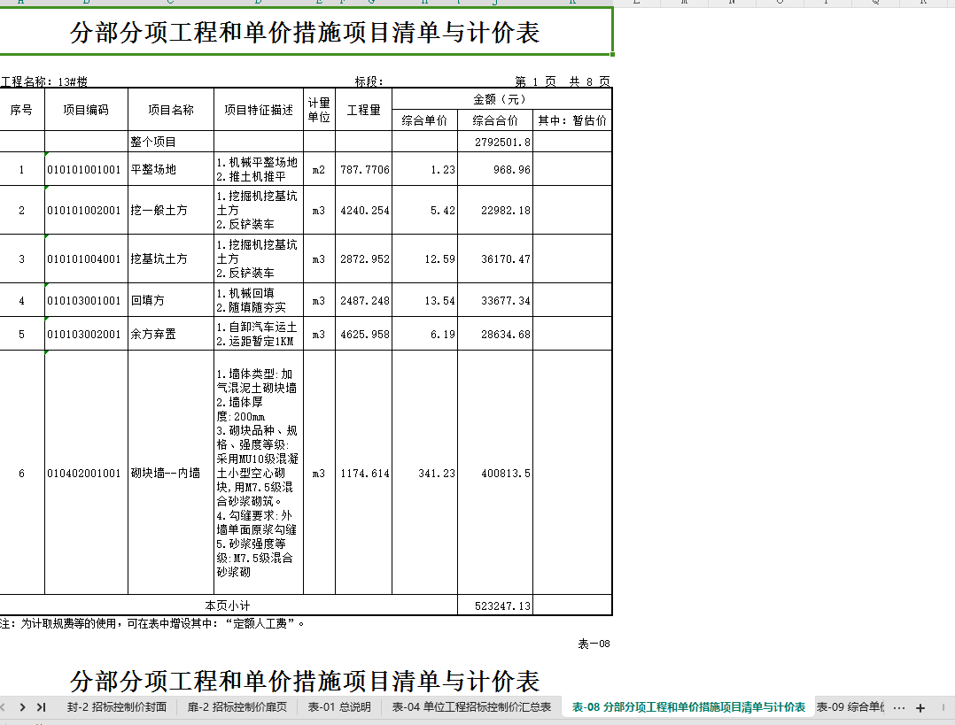Select the 整个项目 cell
The height and width of the screenshot is (725, 955).
pyautogui.click(x=171, y=142)
